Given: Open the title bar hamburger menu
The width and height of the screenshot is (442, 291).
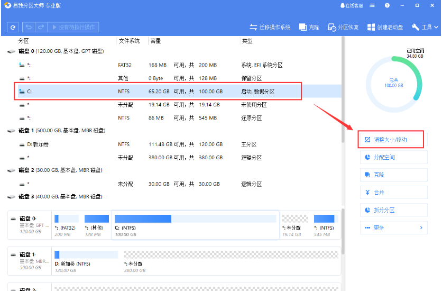Looking at the screenshot, I should click(372, 5).
